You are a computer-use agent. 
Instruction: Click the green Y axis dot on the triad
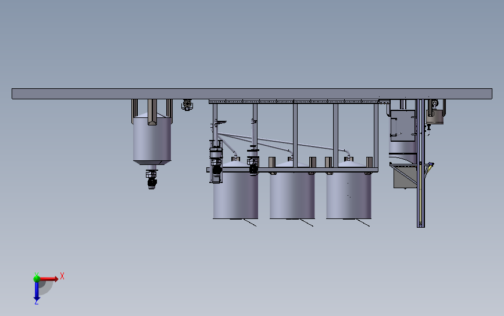pyautogui.click(x=37, y=278)
